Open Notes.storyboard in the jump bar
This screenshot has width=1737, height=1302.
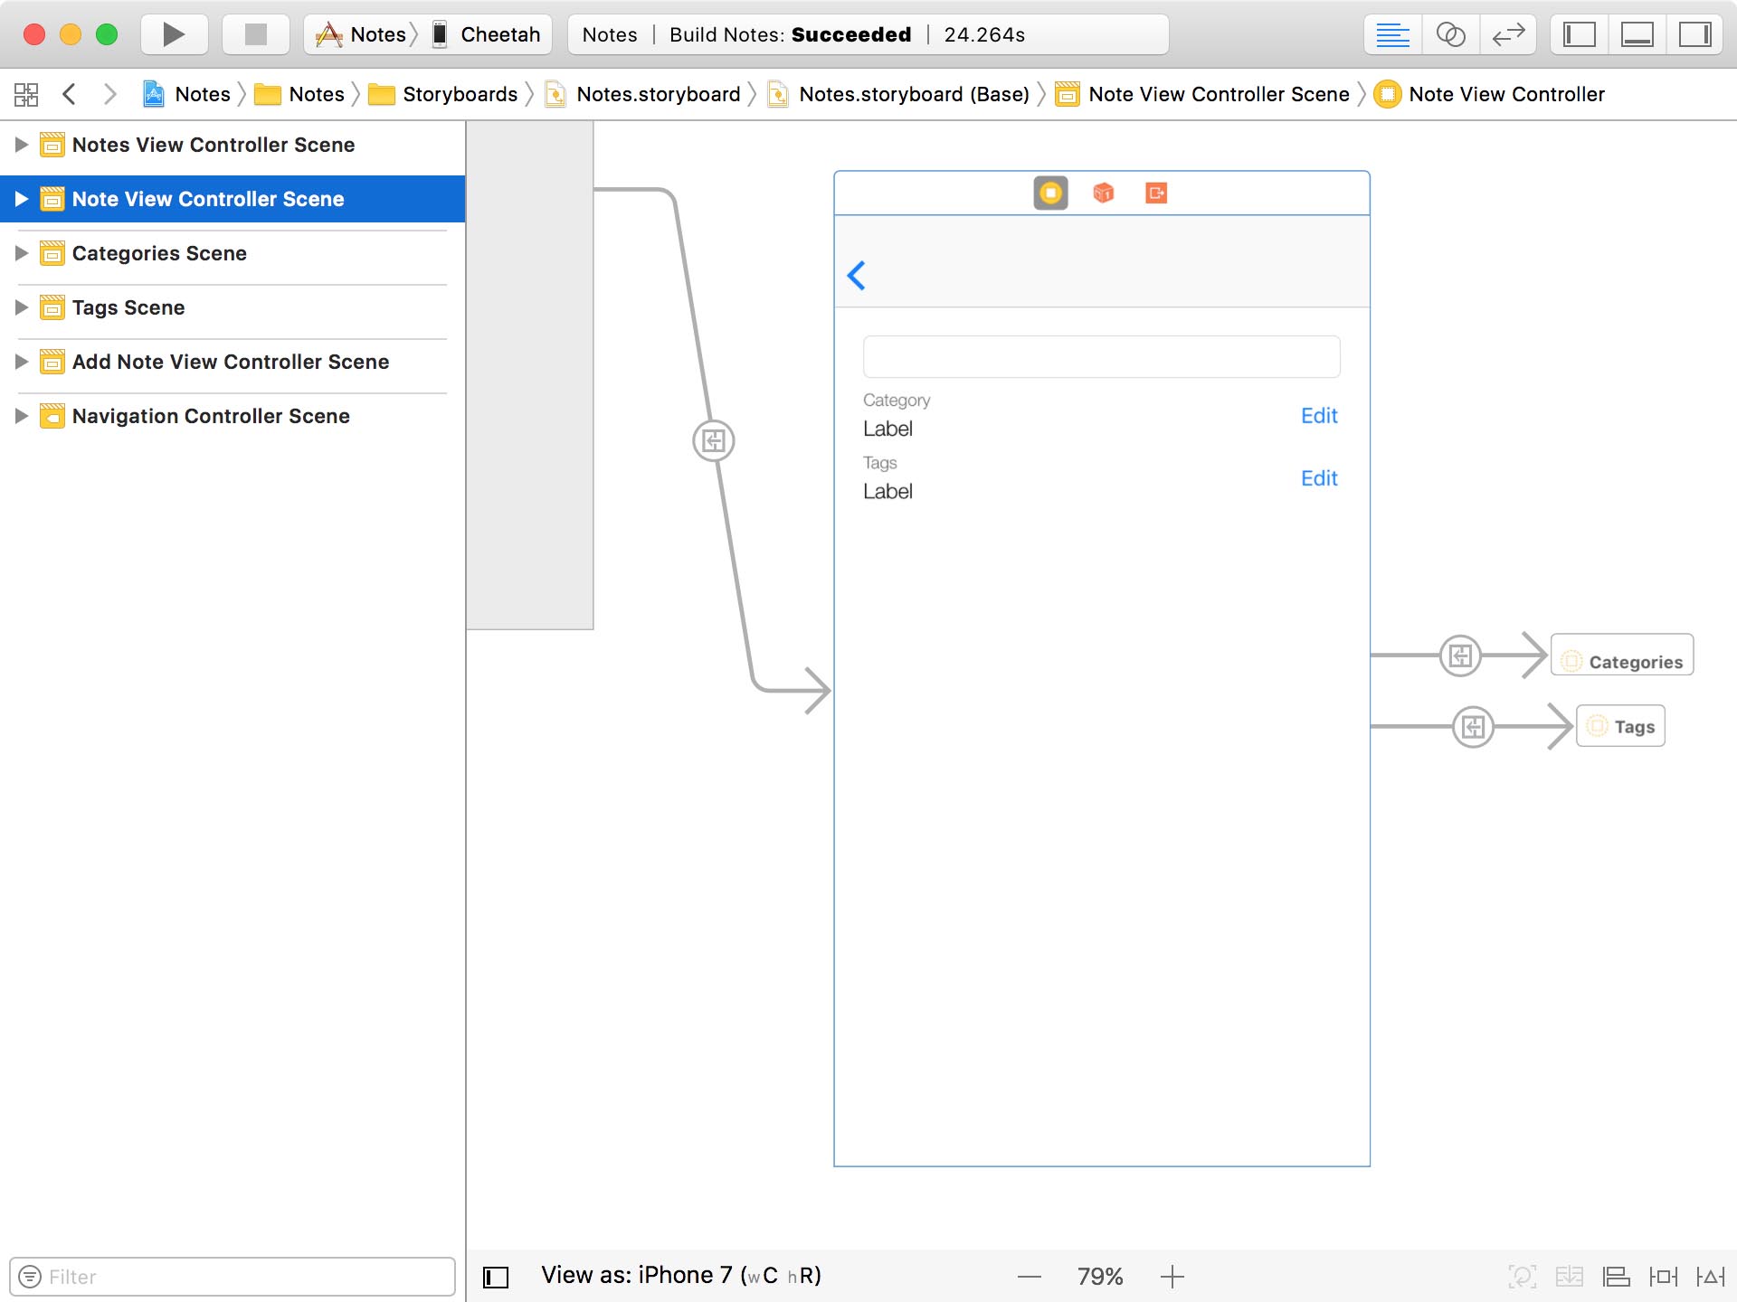click(x=658, y=93)
